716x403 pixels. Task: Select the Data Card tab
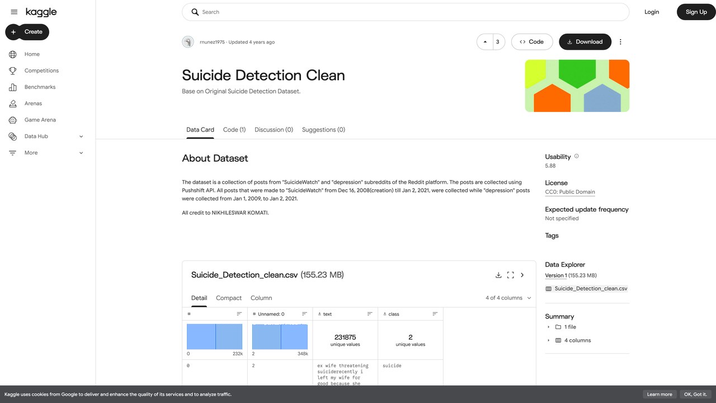pos(200,129)
